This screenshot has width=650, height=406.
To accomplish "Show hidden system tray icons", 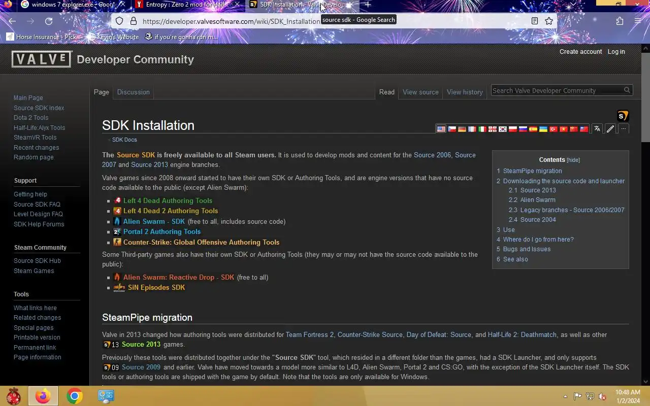I will (565, 396).
